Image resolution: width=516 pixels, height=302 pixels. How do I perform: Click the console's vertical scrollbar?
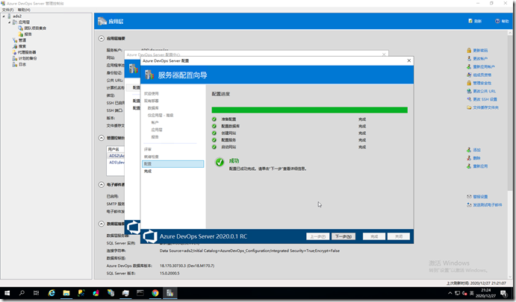pyautogui.click(x=510, y=154)
